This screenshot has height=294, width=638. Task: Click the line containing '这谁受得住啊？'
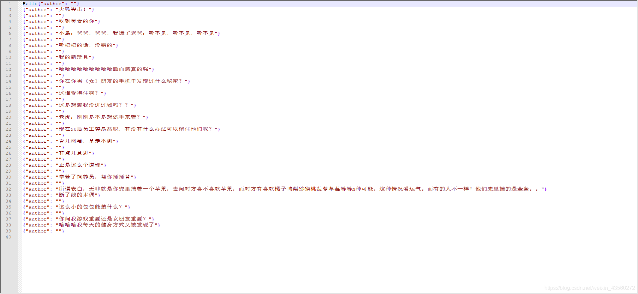tap(65, 93)
